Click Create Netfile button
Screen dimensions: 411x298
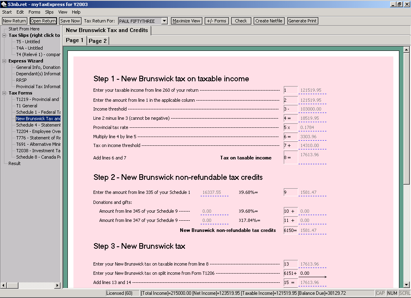(x=269, y=21)
